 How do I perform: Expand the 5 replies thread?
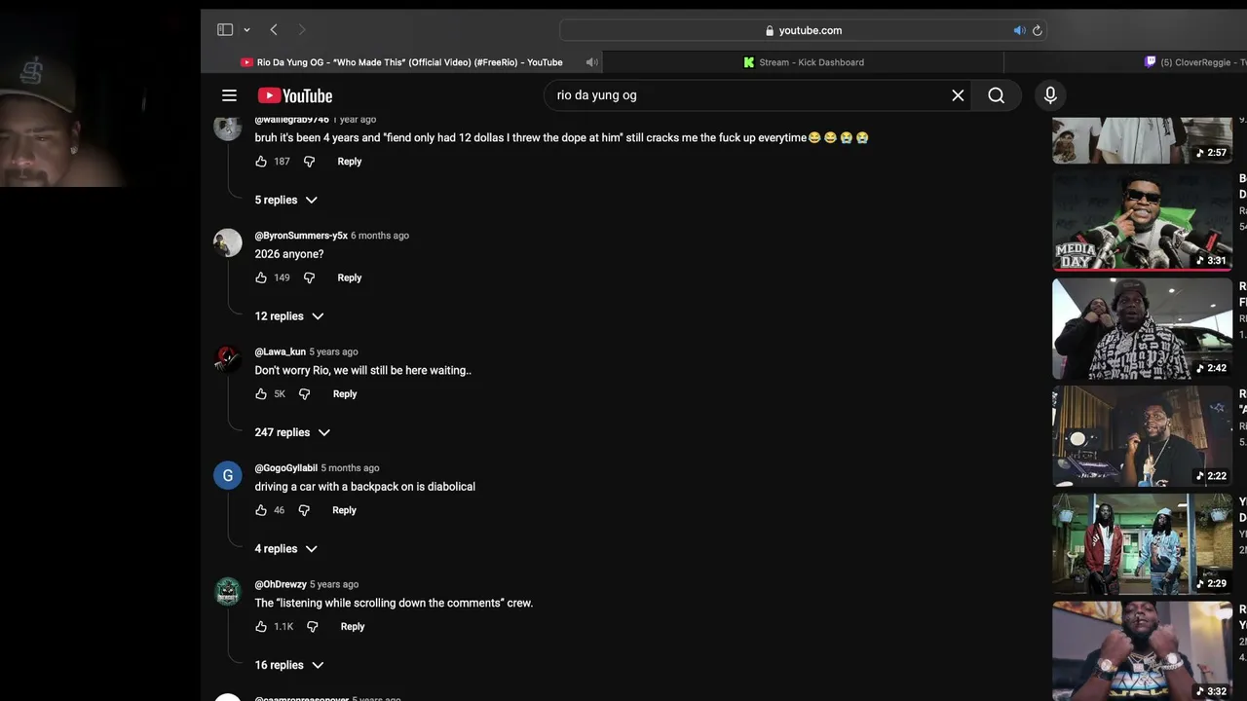pyautogui.click(x=285, y=200)
